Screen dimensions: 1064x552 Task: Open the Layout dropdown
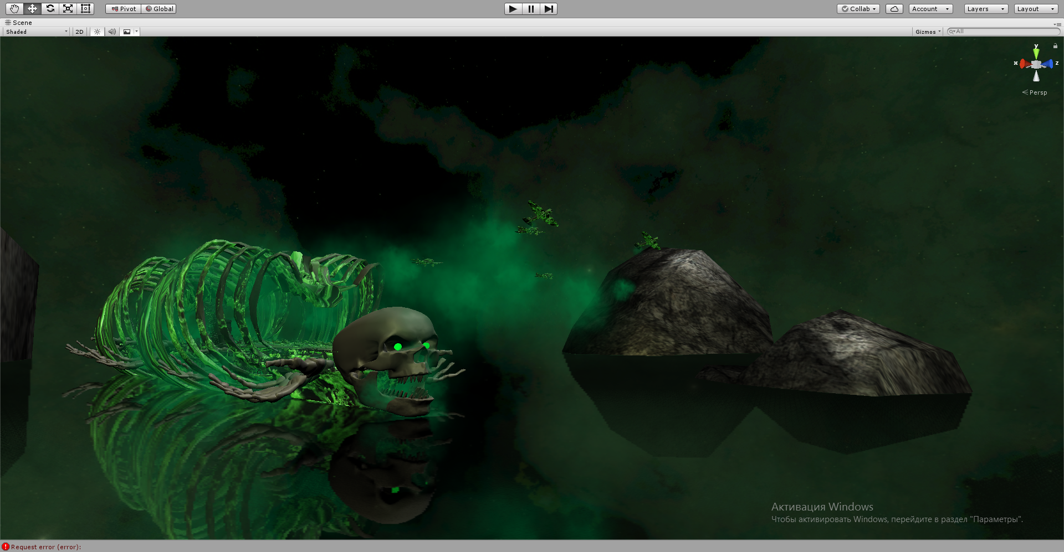point(1036,9)
